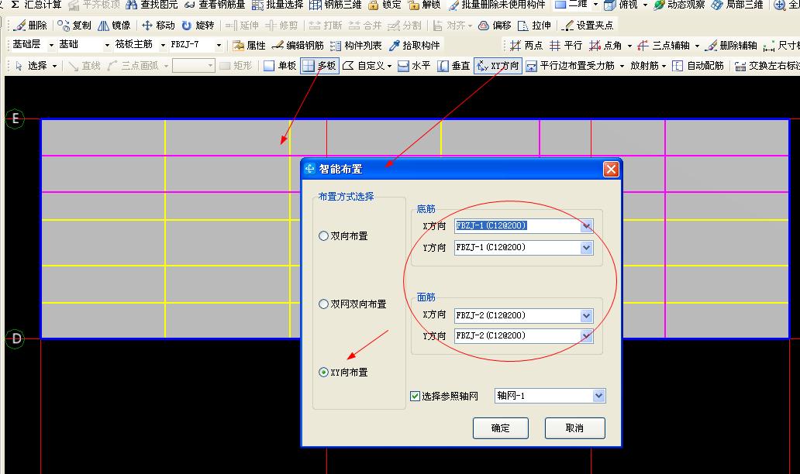
Task: Activate 拾取构件 eyedropper tool
Action: [414, 46]
